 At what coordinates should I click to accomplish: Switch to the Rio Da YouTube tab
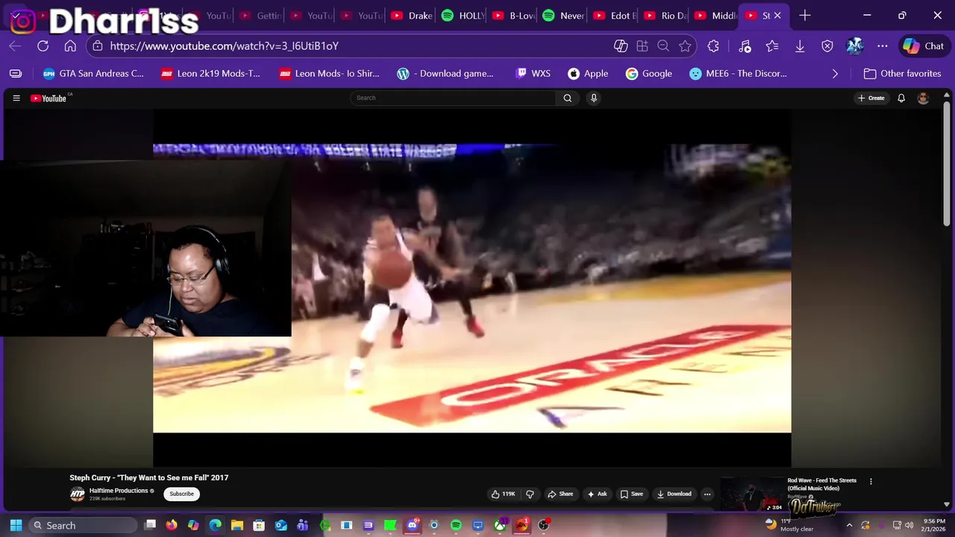tap(665, 15)
